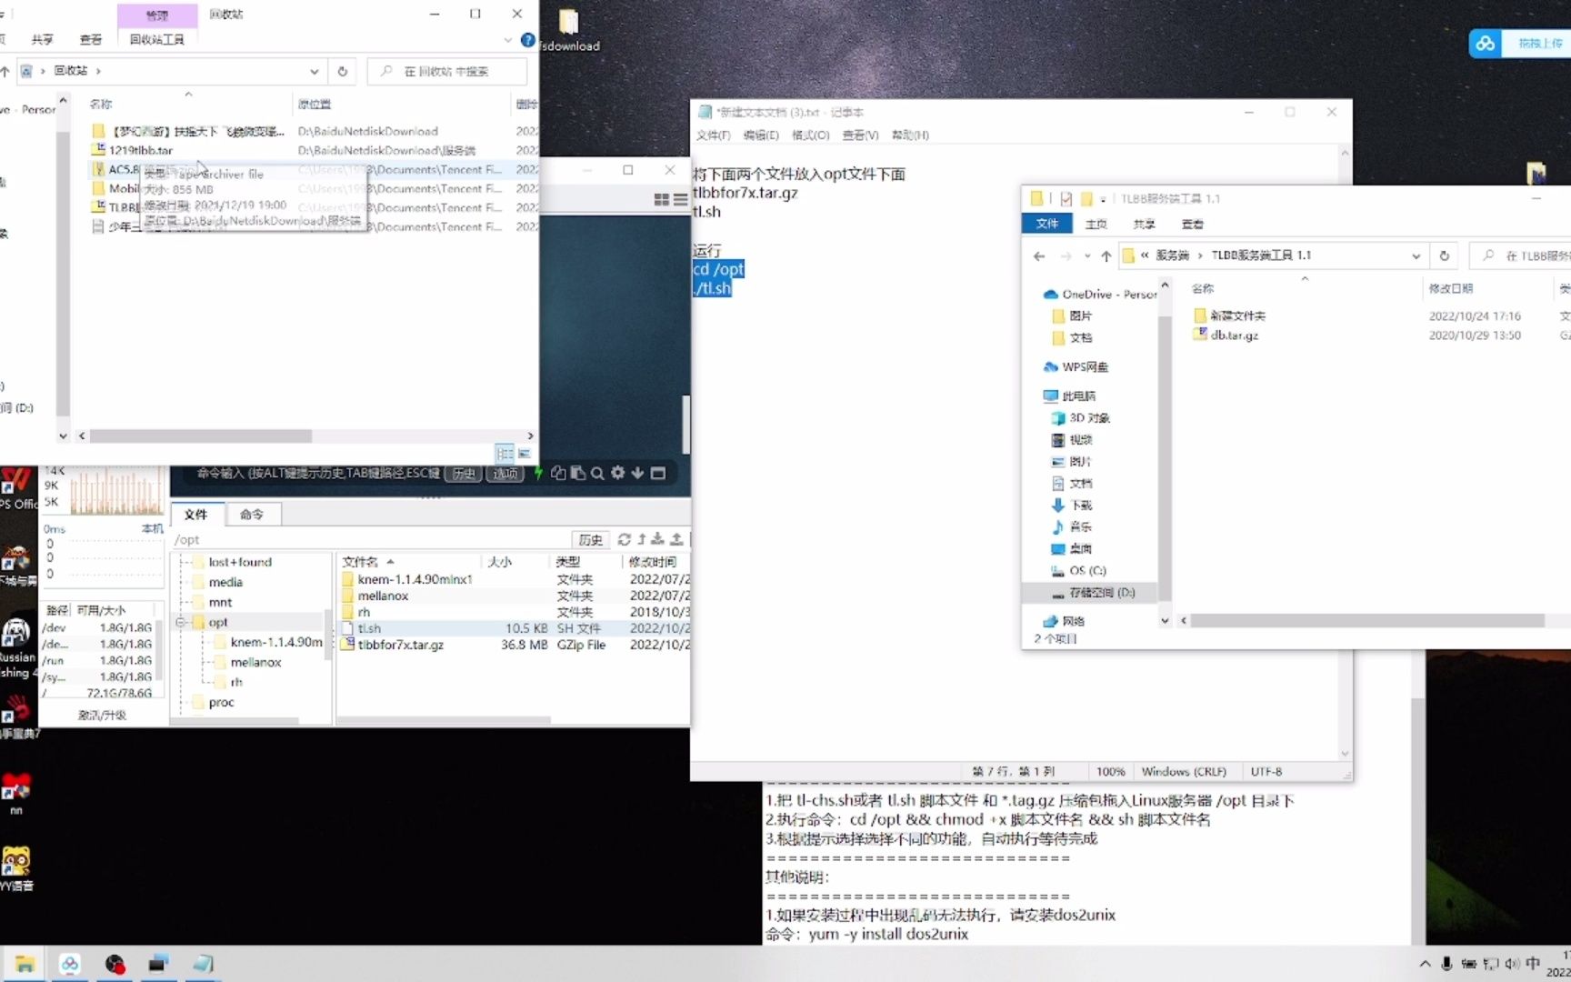Open File Explorer from the taskbar
Screen dimensions: 1571x982
pyautogui.click(x=25, y=965)
